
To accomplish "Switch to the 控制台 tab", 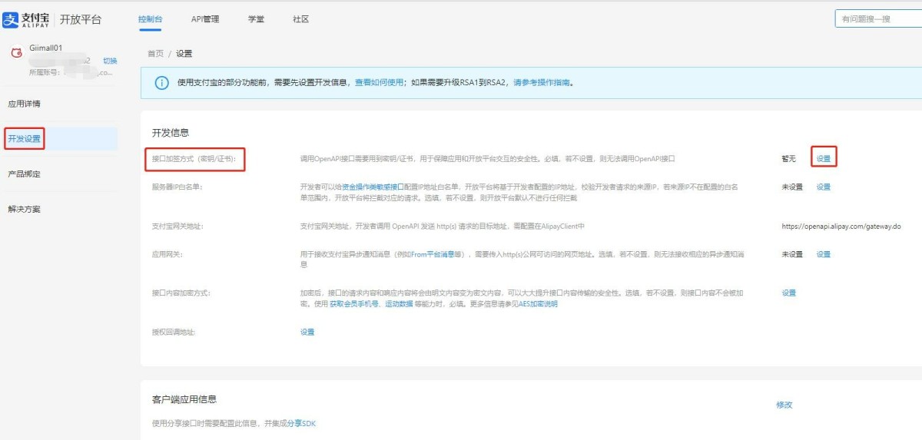I will click(150, 19).
